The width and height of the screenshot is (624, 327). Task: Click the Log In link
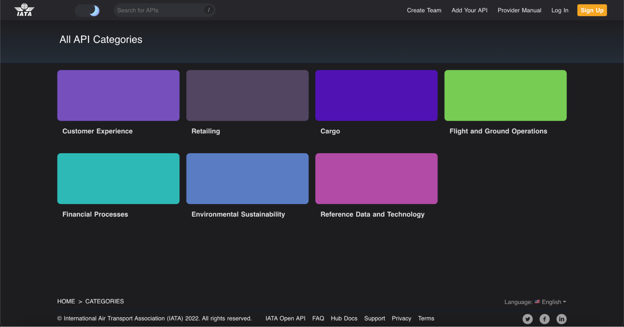pos(559,10)
